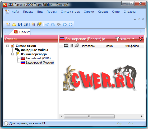Save the project with the floppy disk icon
Screen dimensions: 148x129
click(20, 25)
